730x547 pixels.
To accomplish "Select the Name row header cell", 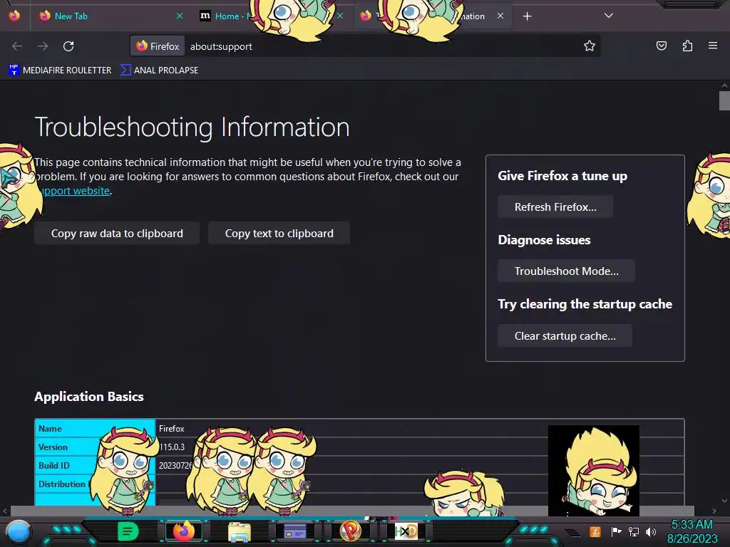I will tap(95, 428).
